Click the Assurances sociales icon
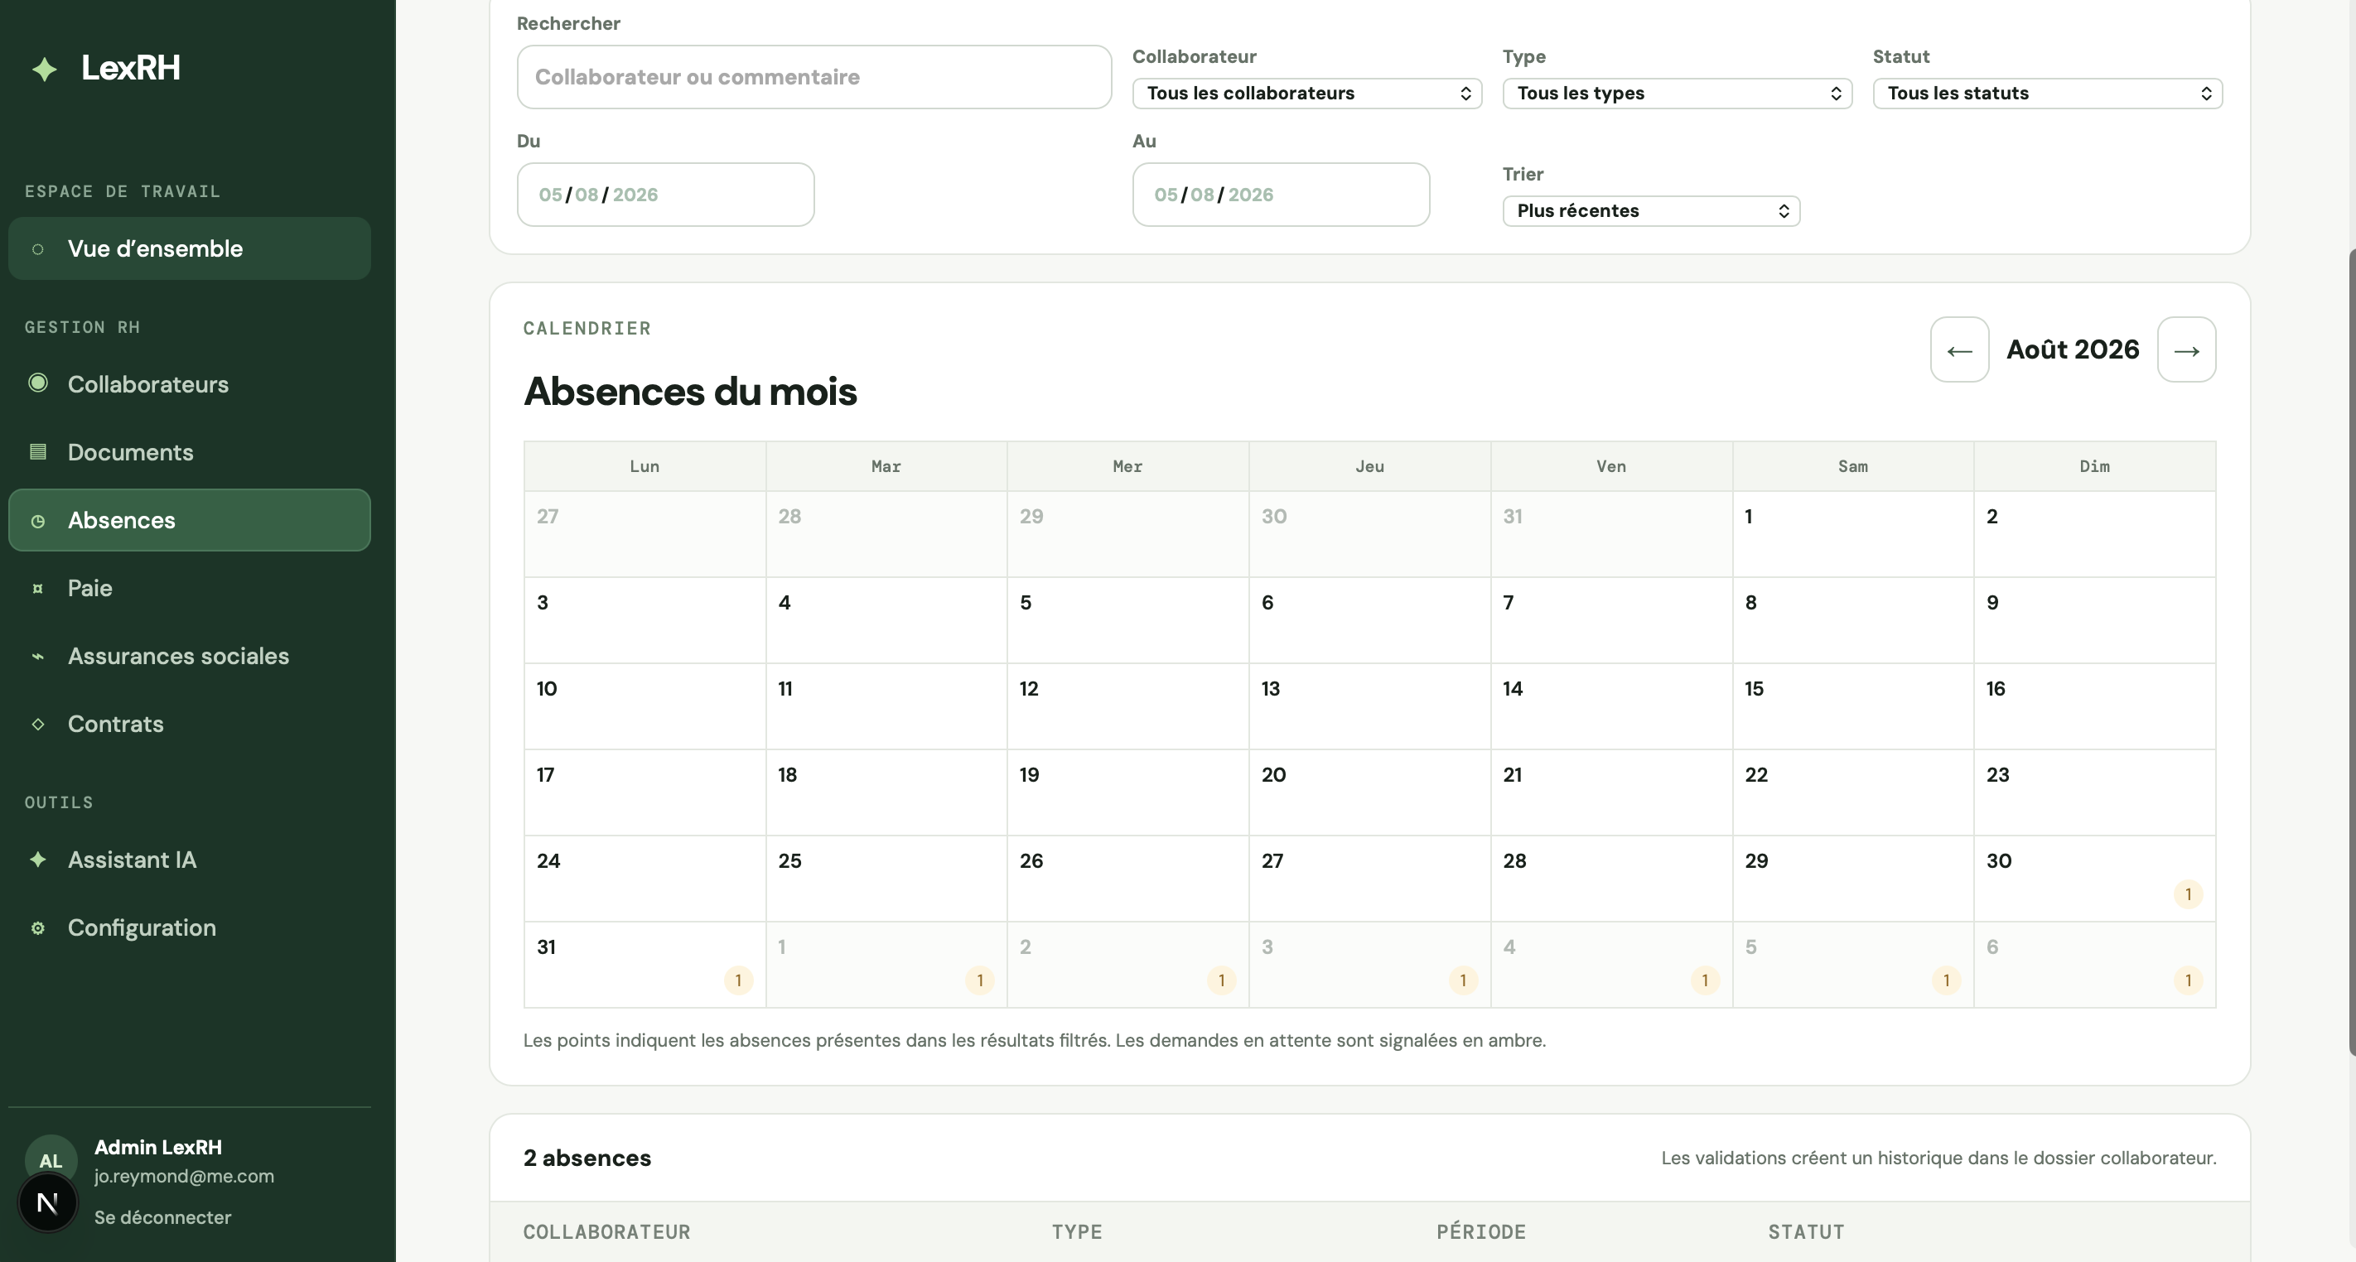This screenshot has height=1262, width=2356. (37, 656)
